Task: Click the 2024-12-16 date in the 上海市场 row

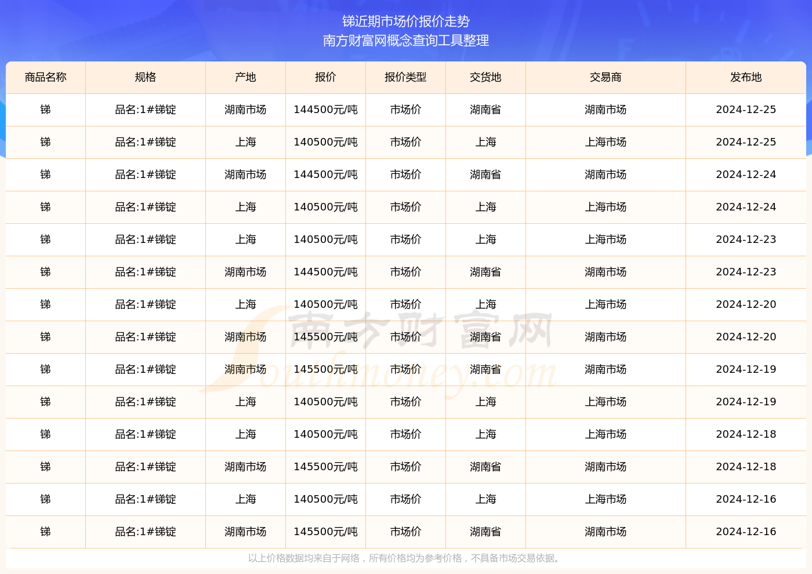Action: [746, 499]
